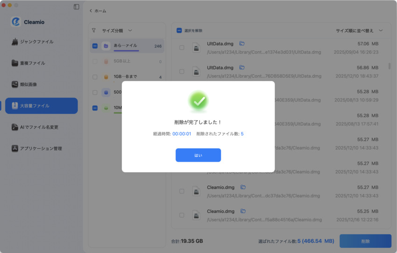Click the 重複ファイル folder icon
The width and height of the screenshot is (397, 253).
(x=15, y=63)
